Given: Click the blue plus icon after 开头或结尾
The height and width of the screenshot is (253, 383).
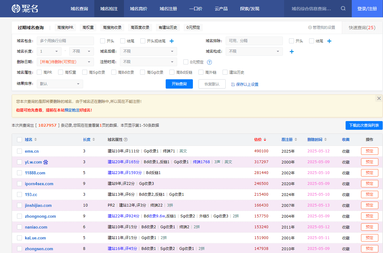Looking at the screenshot, I should (x=172, y=41).
